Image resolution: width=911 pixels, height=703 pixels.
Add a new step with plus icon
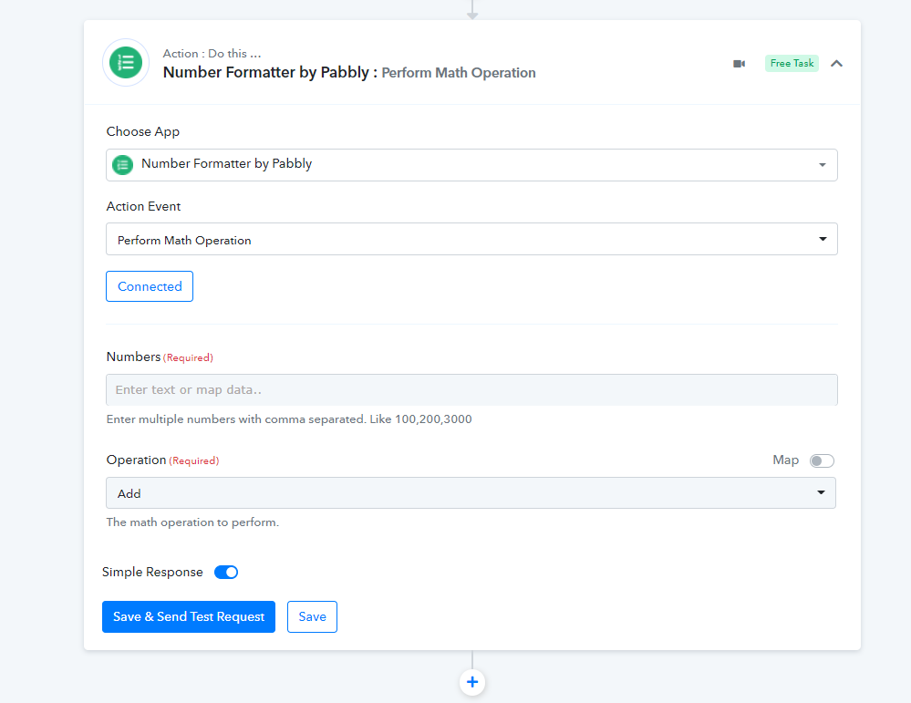472,682
